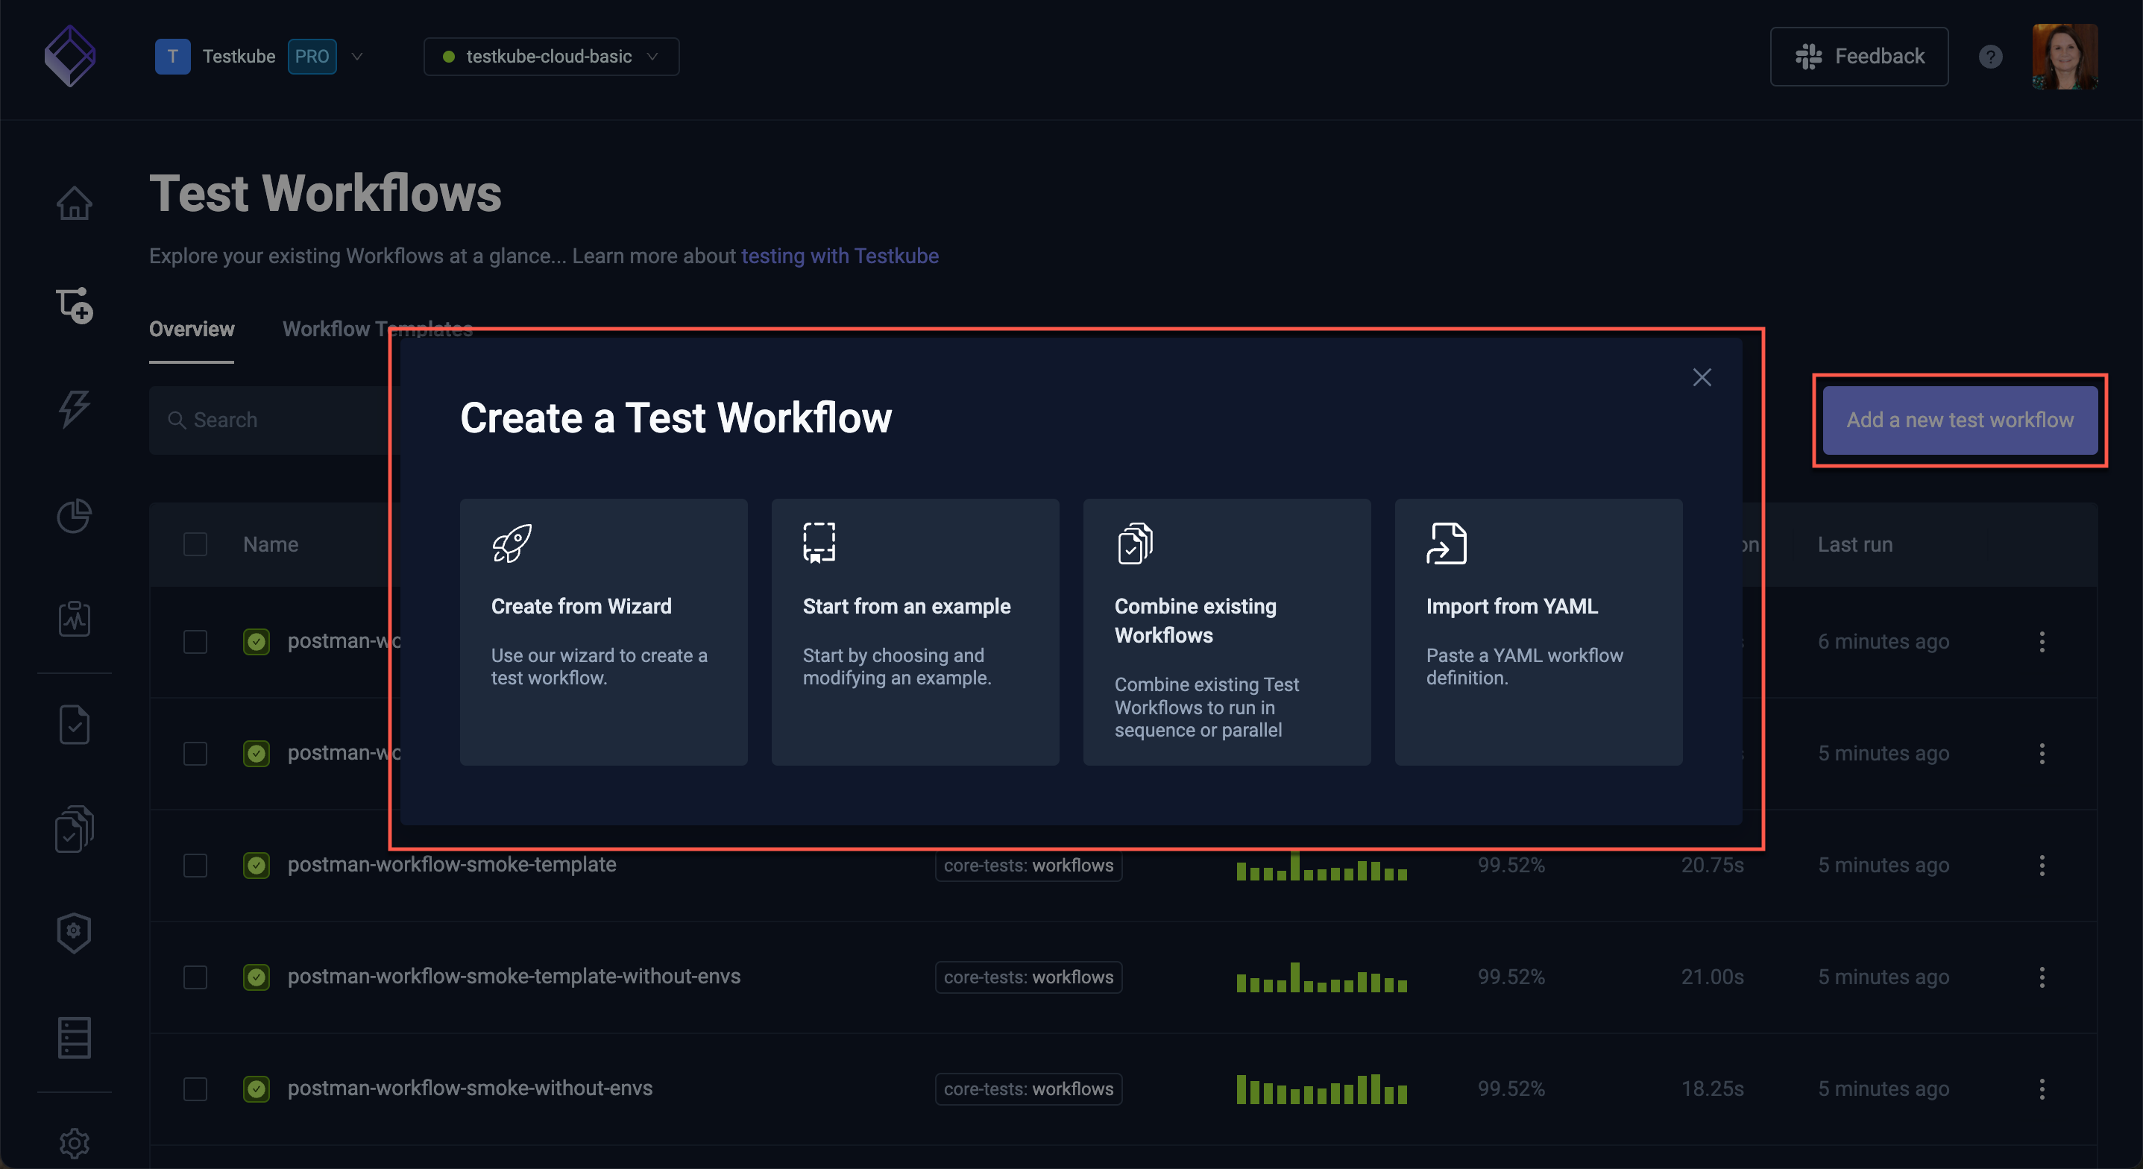Click the 6 minutes ago last run

click(x=1884, y=641)
